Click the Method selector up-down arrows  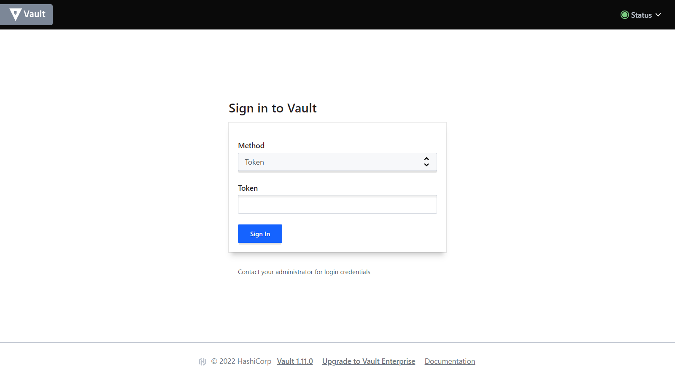[x=427, y=162]
